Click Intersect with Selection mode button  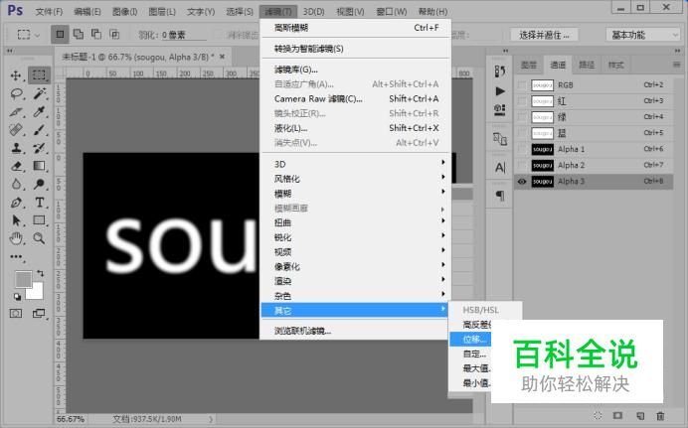tap(114, 34)
